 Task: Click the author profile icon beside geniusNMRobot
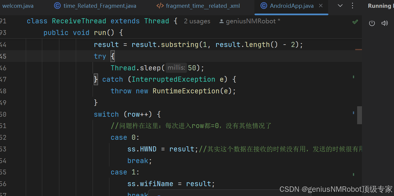click(221, 21)
